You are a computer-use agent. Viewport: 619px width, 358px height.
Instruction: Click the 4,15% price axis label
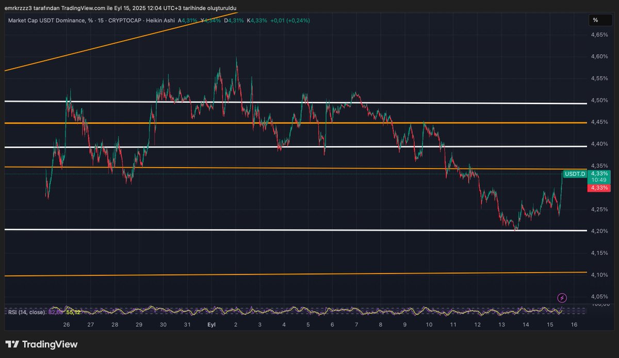click(599, 253)
